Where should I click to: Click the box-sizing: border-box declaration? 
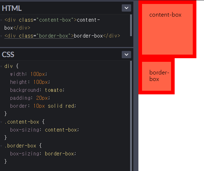[x=43, y=154]
